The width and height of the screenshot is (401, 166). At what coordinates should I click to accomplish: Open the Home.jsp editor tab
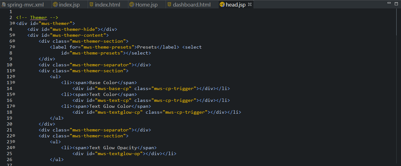click(146, 5)
